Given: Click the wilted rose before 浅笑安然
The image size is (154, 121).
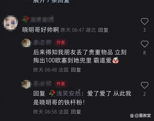Looking at the screenshot, I should click(52, 93).
